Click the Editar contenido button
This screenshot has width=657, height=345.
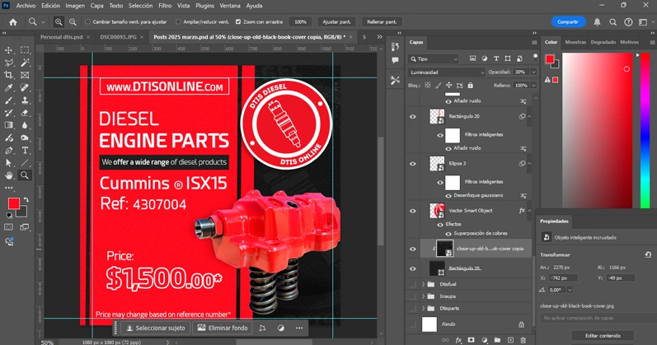click(603, 336)
